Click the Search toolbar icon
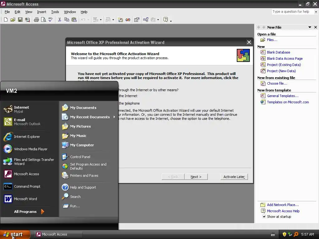319x239 pixels. point(27,20)
